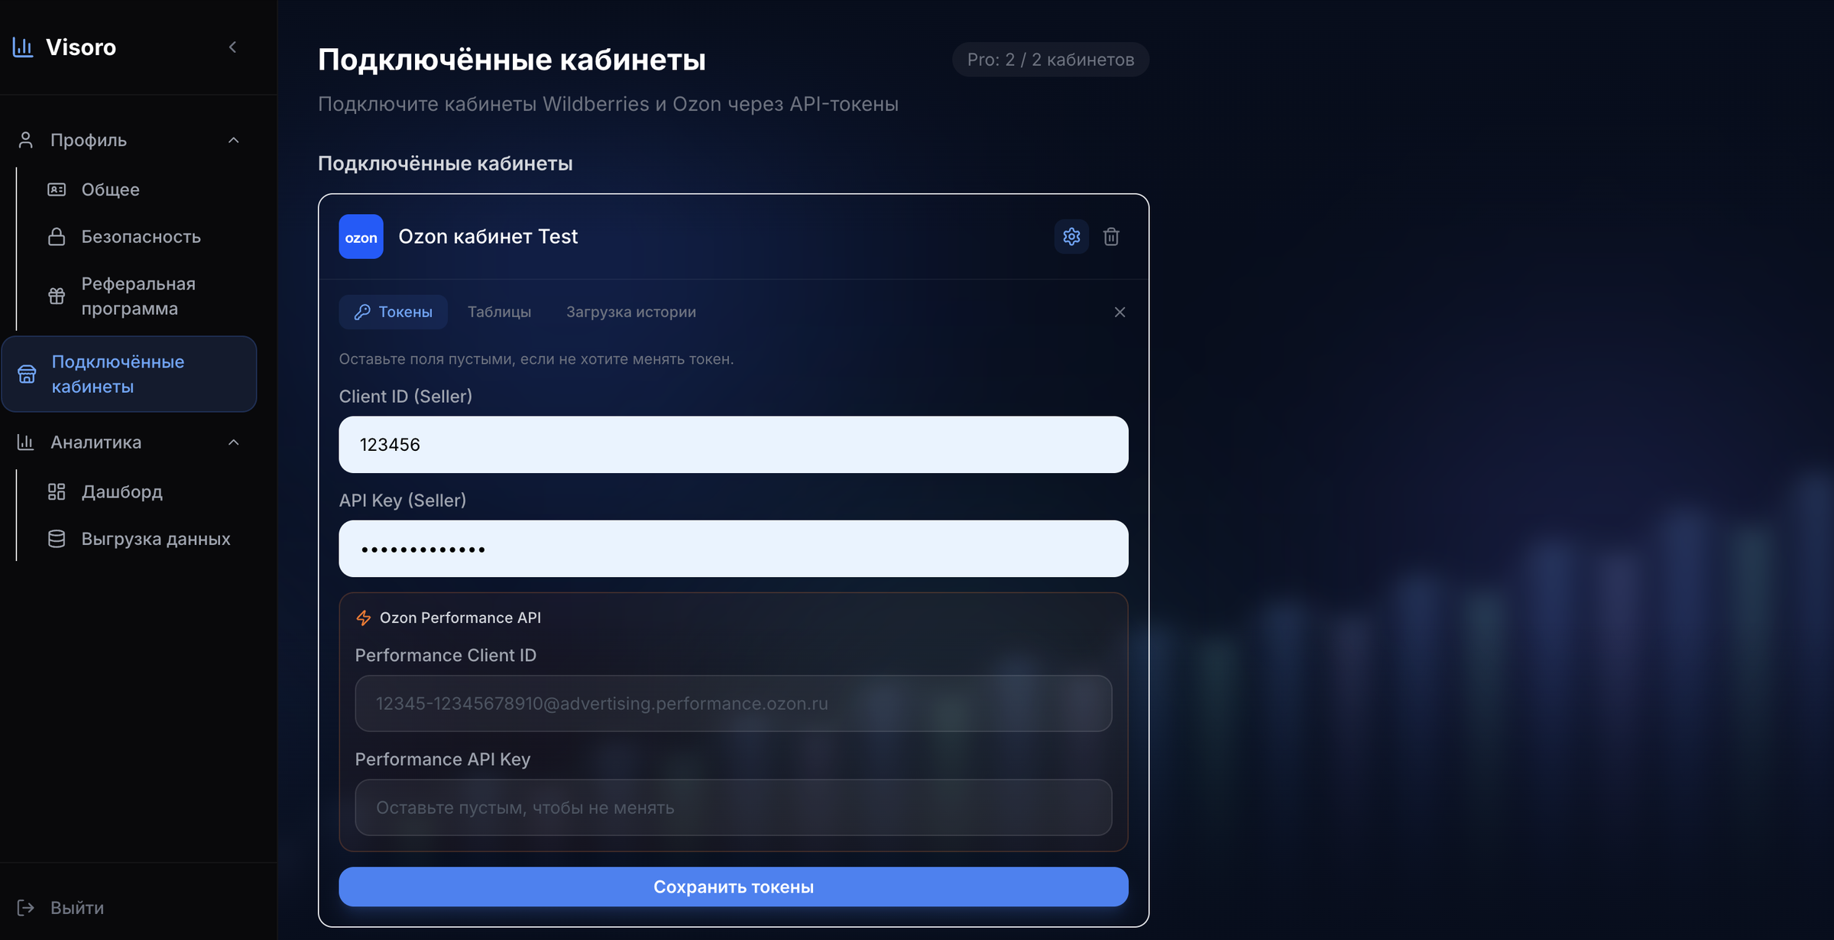Screen dimensions: 1834x940
Task: Click the Ozon кабинет Test title
Action: point(488,237)
